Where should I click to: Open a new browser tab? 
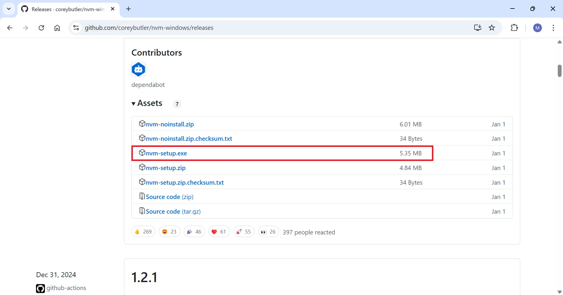click(x=128, y=9)
